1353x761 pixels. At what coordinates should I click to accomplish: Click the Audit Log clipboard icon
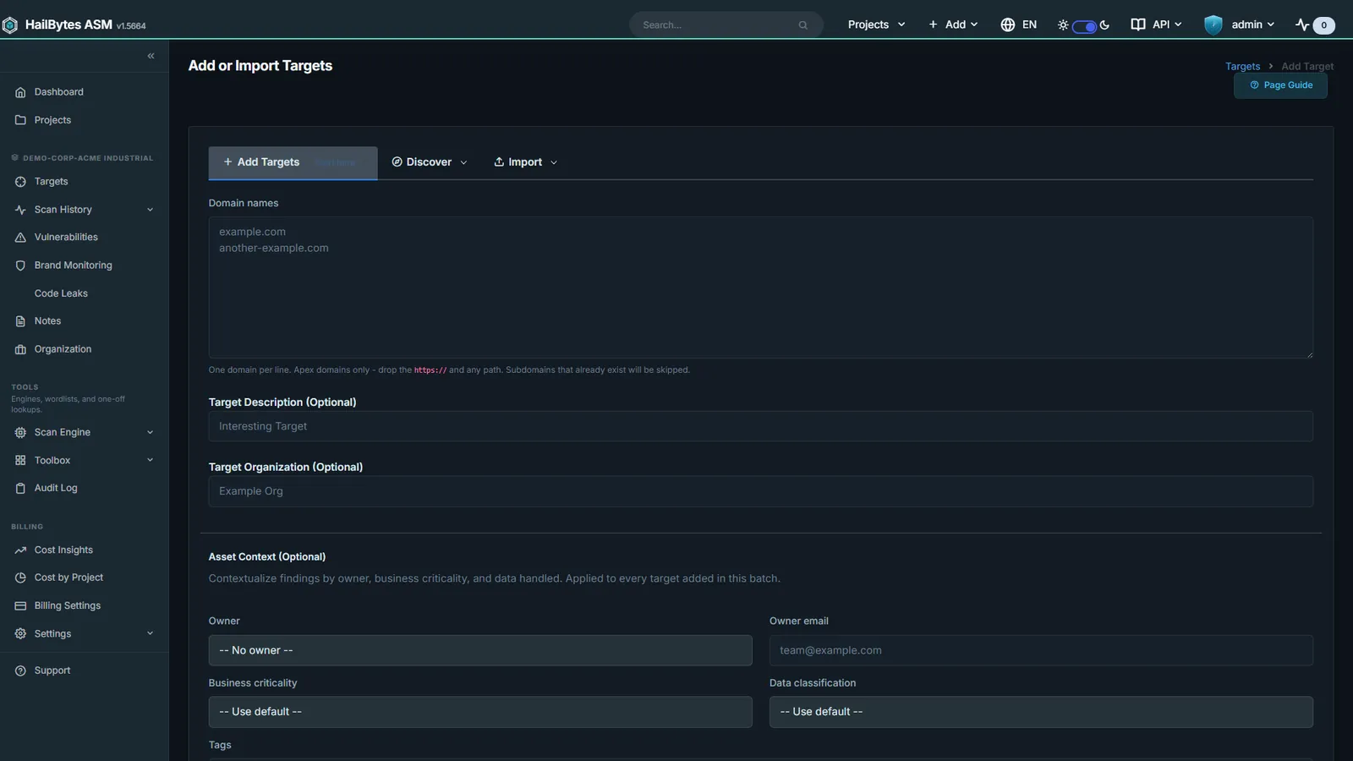coord(20,488)
